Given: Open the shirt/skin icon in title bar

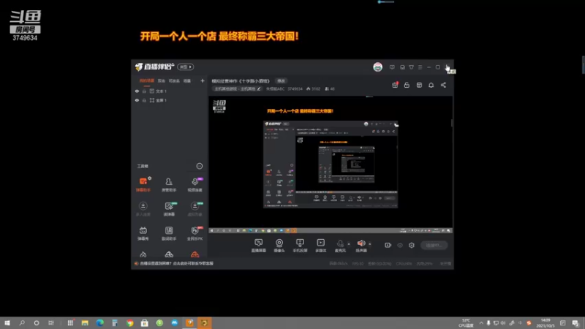Looking at the screenshot, I should pos(411,67).
